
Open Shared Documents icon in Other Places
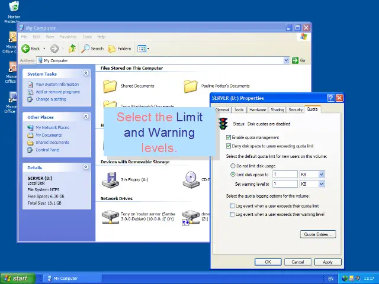tap(30, 143)
